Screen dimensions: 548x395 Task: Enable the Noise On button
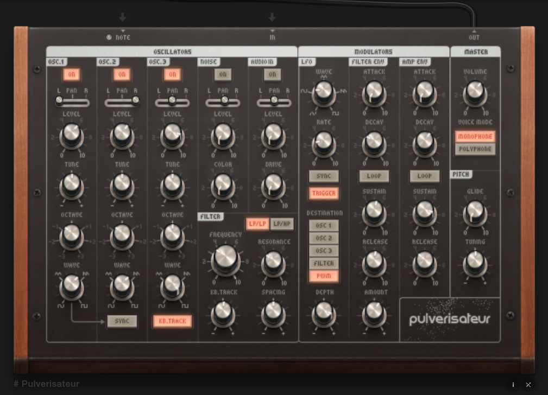point(223,74)
